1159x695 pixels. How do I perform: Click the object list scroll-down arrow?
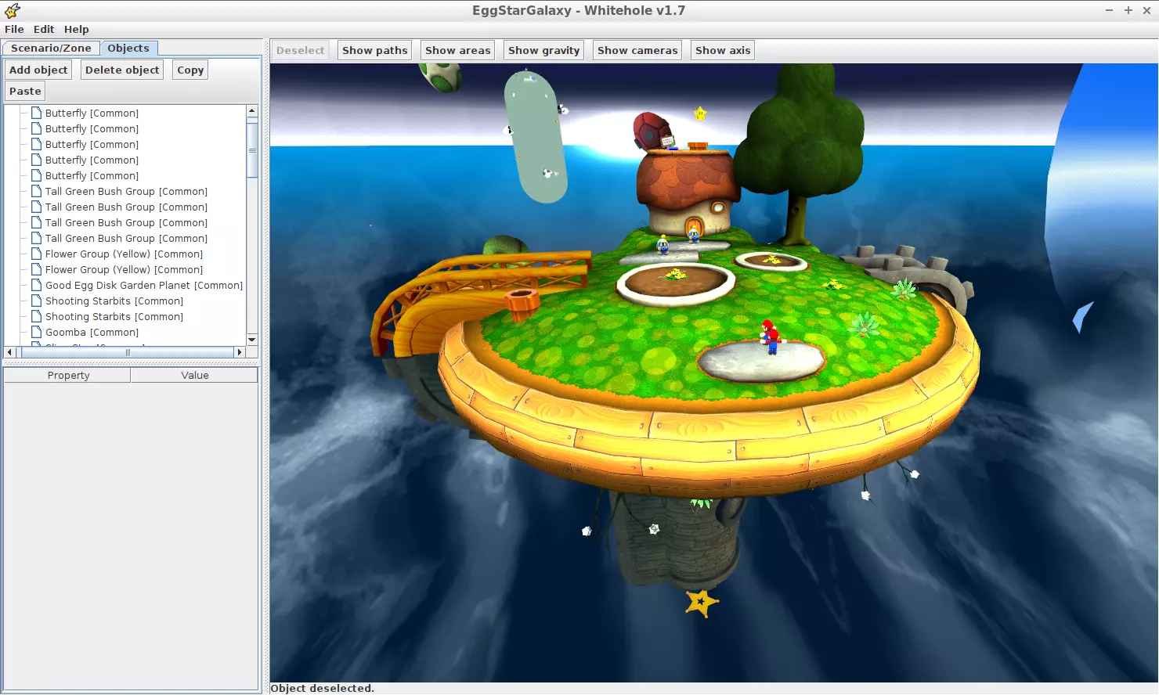point(252,340)
